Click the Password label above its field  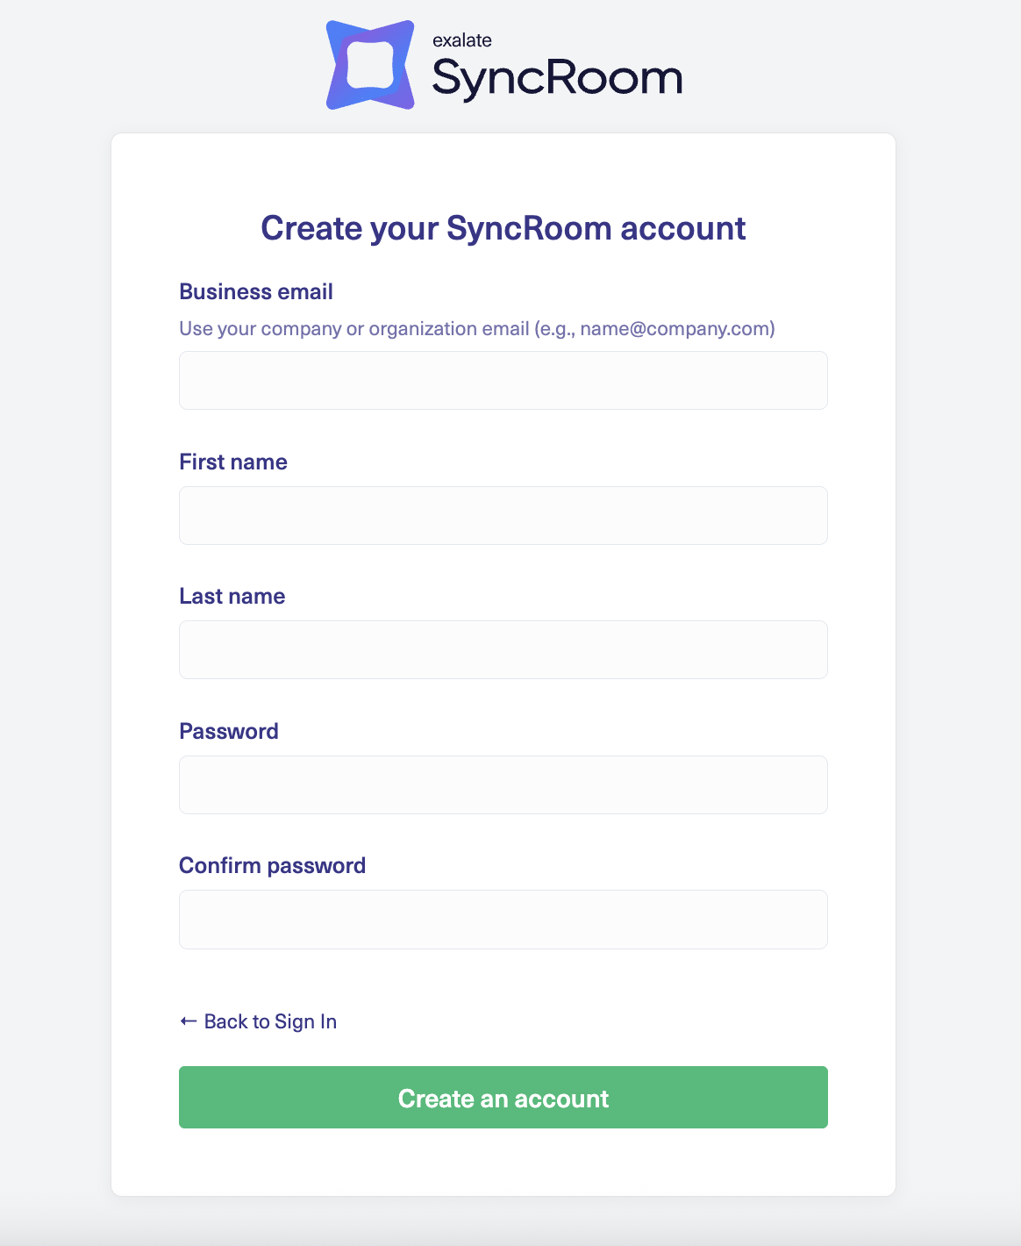(229, 732)
